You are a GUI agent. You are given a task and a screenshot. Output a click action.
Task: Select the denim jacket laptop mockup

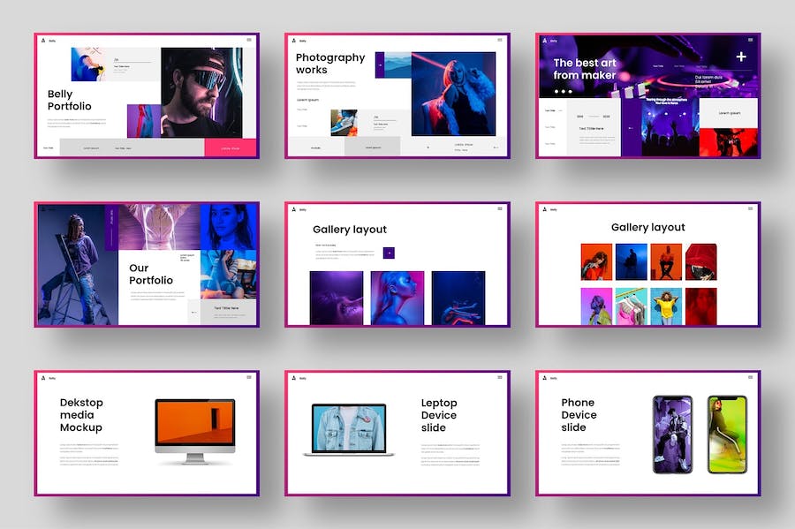(x=349, y=429)
